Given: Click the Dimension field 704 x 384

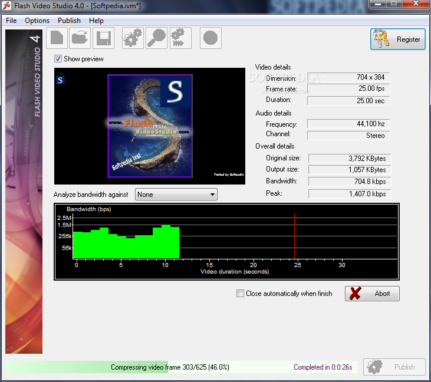Looking at the screenshot, I should click(348, 77).
